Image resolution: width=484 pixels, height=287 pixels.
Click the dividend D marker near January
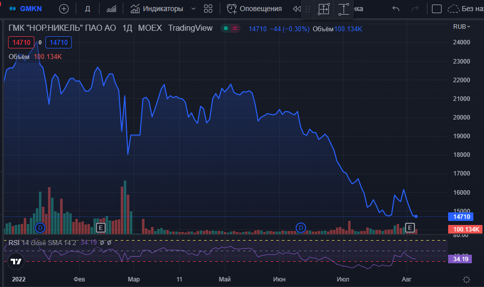coord(40,228)
